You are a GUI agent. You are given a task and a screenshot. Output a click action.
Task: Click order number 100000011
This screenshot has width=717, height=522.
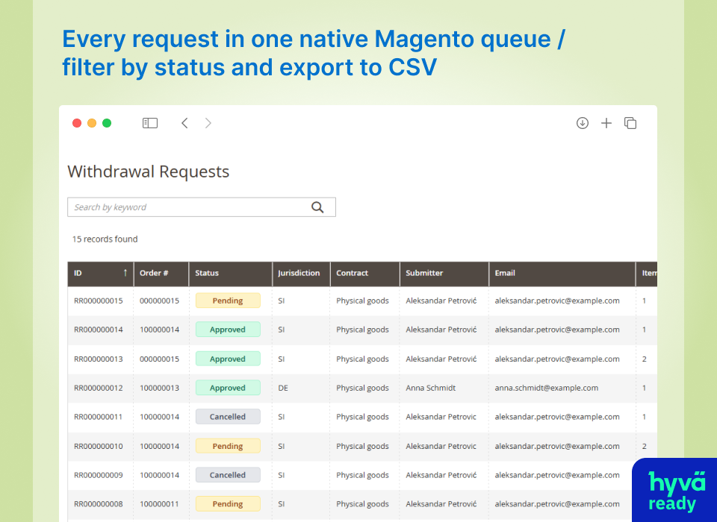(x=160, y=504)
